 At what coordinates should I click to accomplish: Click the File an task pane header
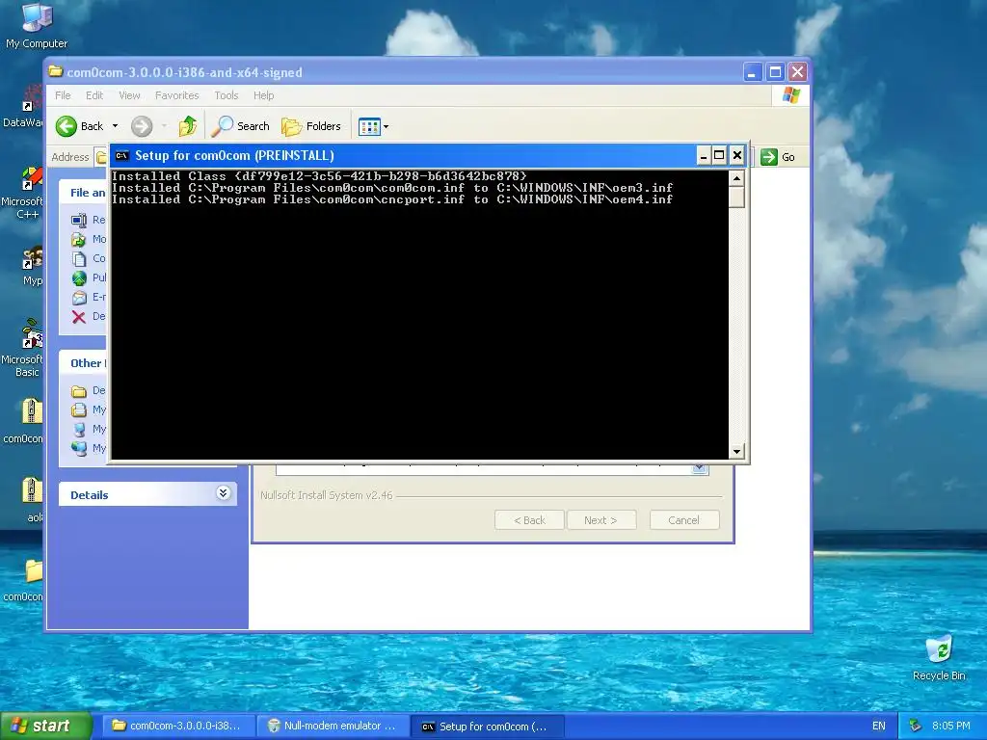pos(88,193)
